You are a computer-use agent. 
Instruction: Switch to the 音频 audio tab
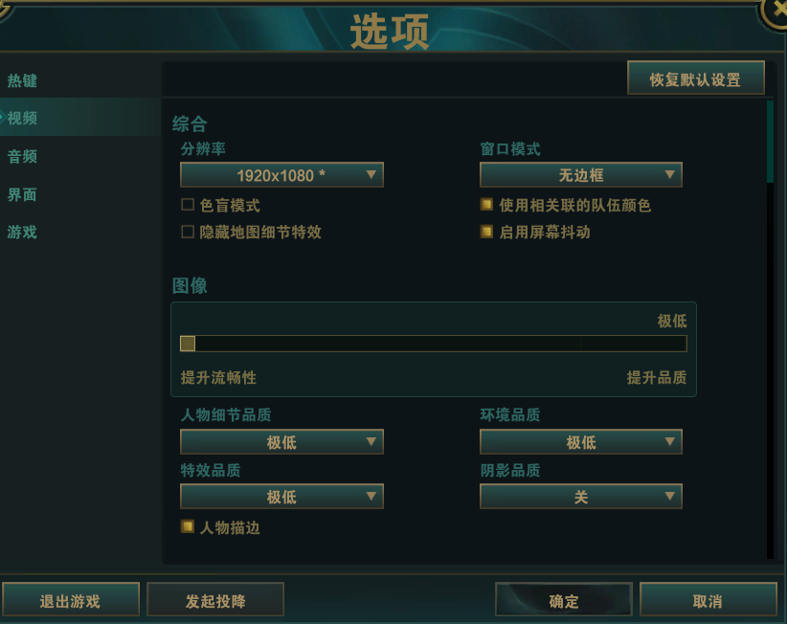pyautogui.click(x=23, y=156)
